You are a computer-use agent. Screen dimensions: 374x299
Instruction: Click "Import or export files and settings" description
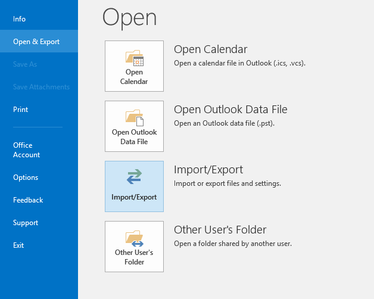pyautogui.click(x=227, y=183)
